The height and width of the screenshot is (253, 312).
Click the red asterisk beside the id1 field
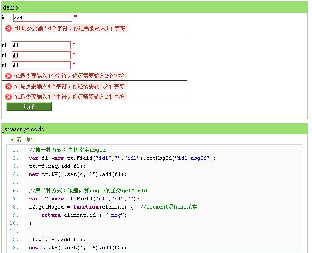click(x=75, y=17)
